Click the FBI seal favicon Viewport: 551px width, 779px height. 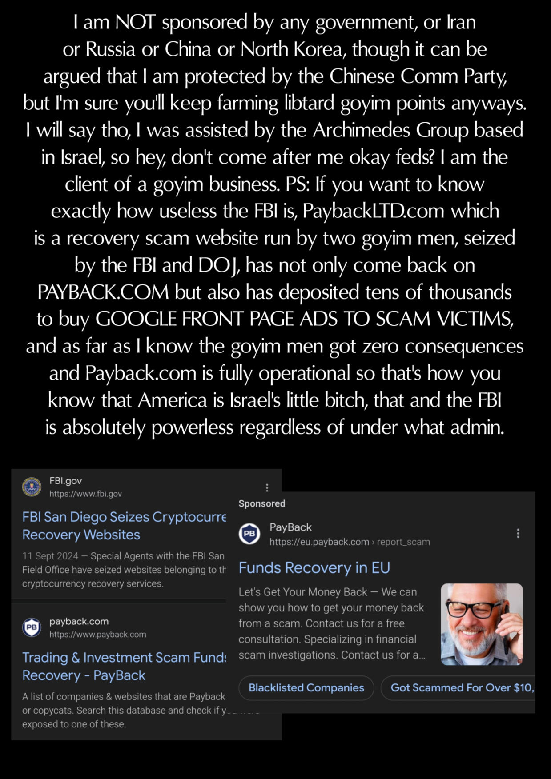click(32, 487)
